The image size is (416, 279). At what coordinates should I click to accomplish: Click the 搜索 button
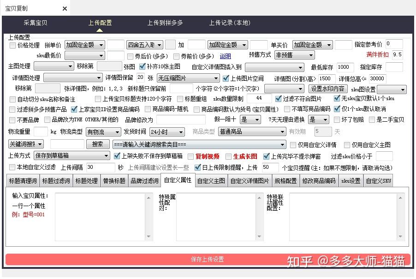pos(97,144)
